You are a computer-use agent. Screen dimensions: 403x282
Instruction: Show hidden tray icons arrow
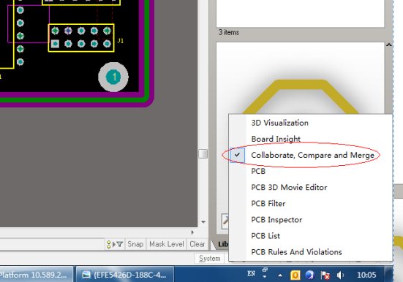tap(280, 275)
